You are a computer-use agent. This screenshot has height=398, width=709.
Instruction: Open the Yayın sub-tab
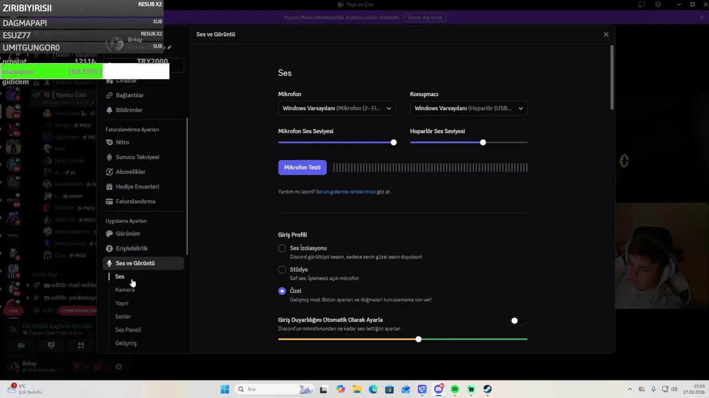tap(122, 303)
